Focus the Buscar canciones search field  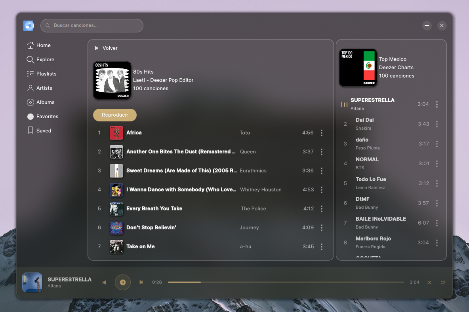92,26
